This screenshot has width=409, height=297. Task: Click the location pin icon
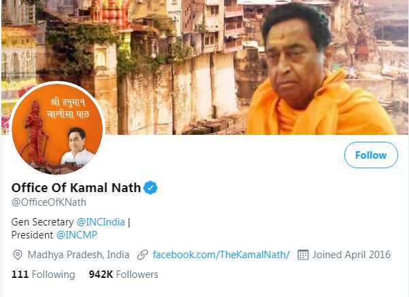coord(18,255)
